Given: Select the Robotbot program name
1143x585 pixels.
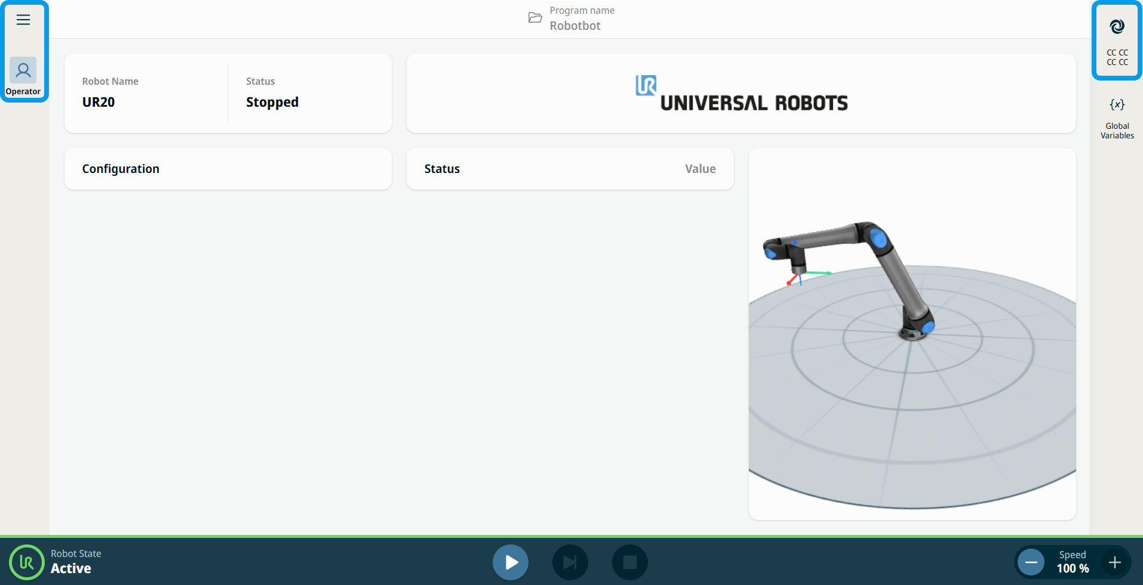Looking at the screenshot, I should pyautogui.click(x=575, y=26).
